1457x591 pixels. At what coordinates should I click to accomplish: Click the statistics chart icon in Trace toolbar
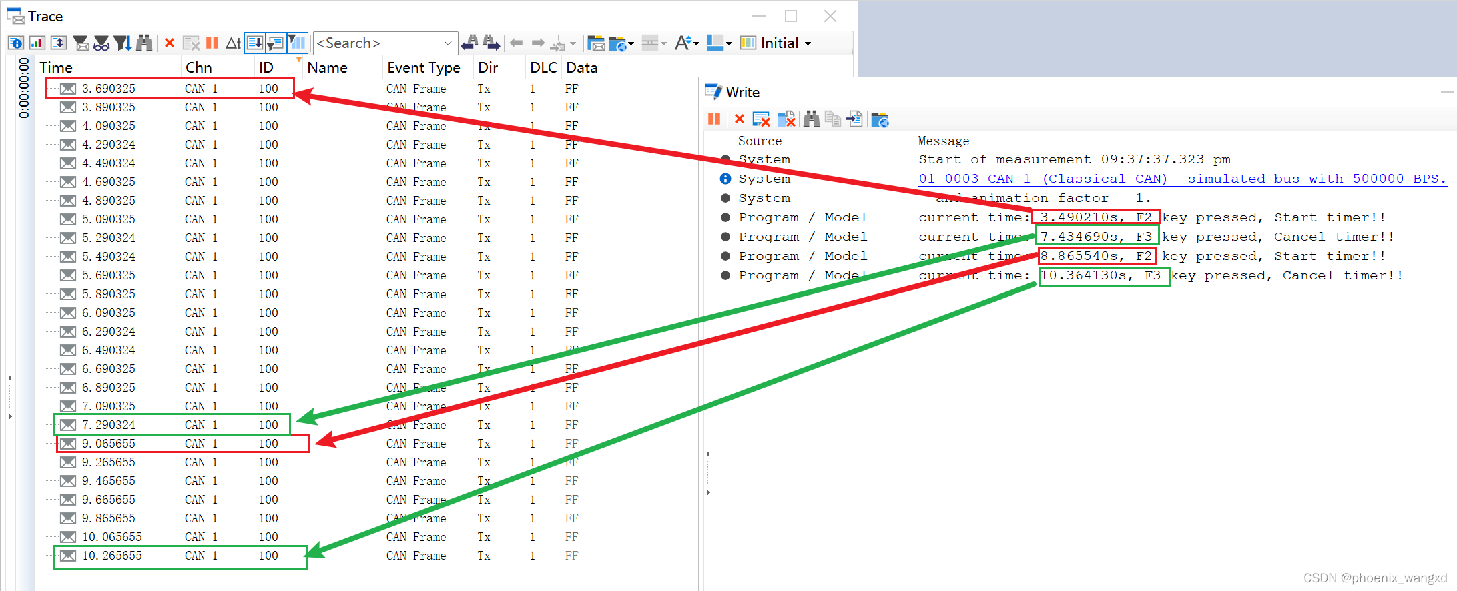tap(37, 43)
